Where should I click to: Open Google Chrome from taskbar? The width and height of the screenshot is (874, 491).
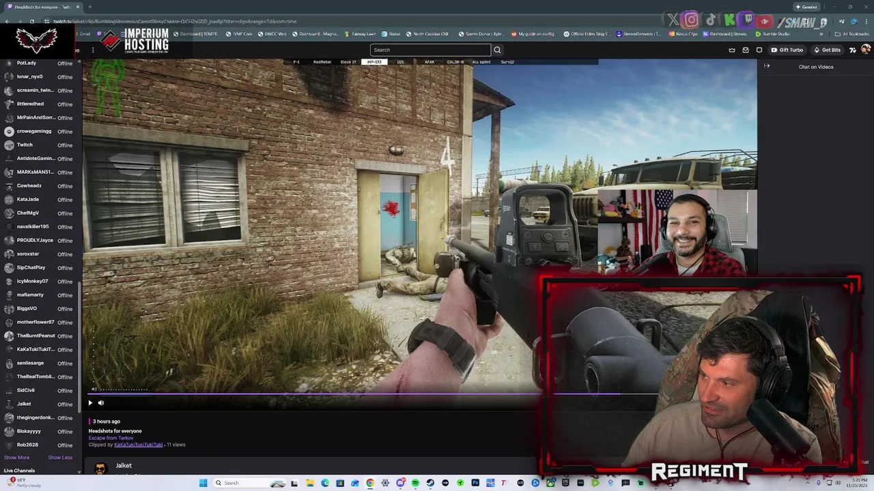click(x=369, y=483)
